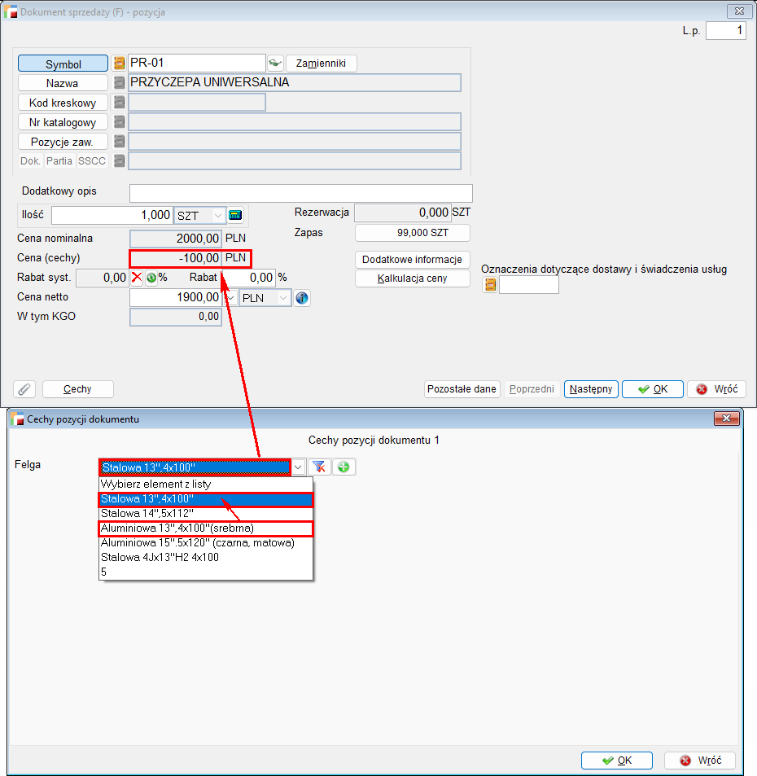Select Aluminiowa 13",4x100"(srebrna) from the list
The width and height of the screenshot is (757, 776).
click(x=205, y=528)
